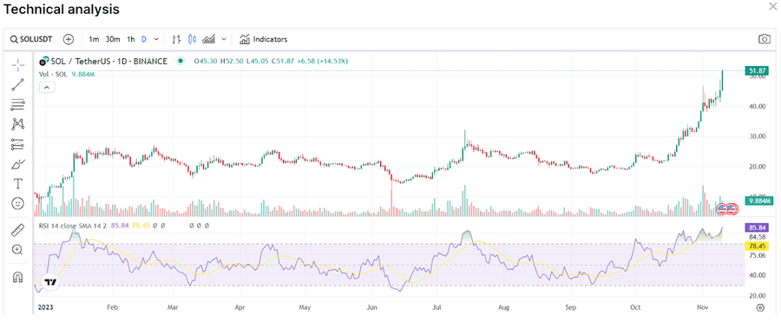Open the pattern drawing tools
The width and height of the screenshot is (781, 322).
(x=18, y=124)
